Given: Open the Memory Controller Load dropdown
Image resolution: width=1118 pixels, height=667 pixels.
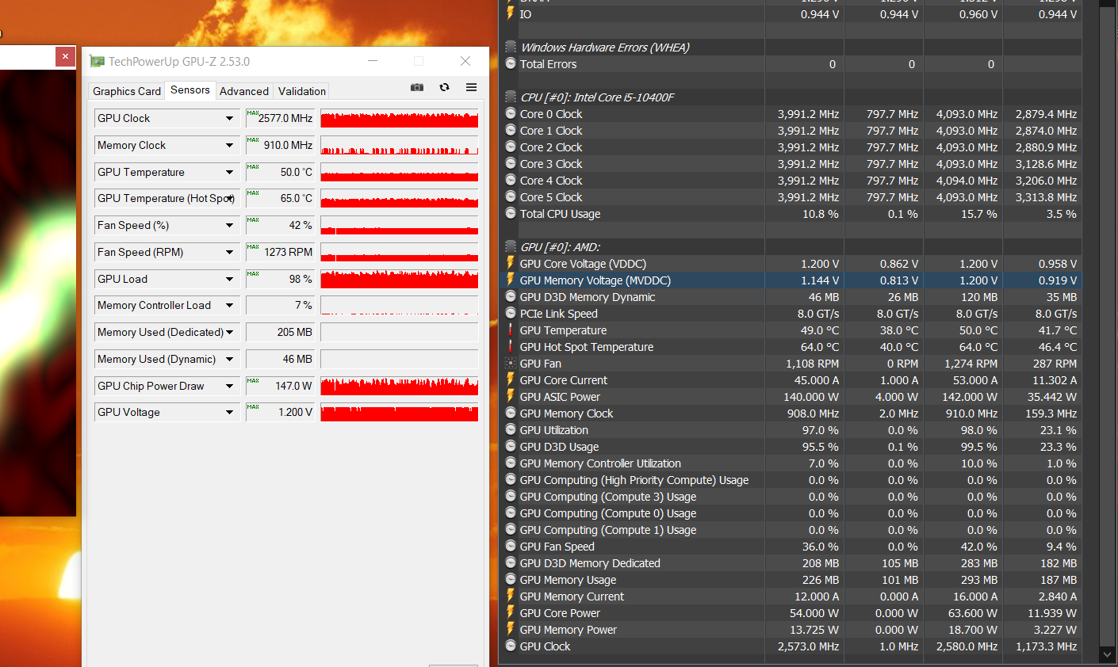Looking at the screenshot, I should point(229,306).
